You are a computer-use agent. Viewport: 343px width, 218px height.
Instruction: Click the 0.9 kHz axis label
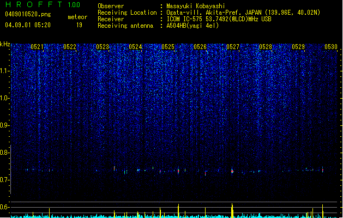[x=5, y=125]
